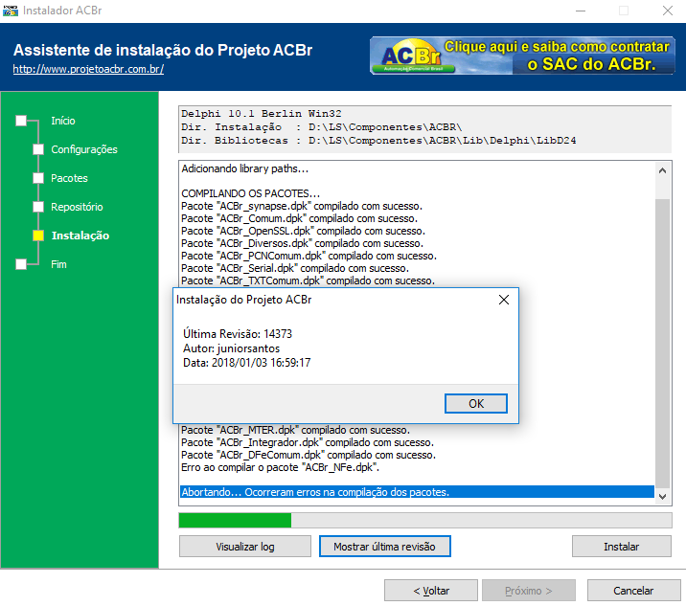Close the Instalador ACBr window

(668, 11)
